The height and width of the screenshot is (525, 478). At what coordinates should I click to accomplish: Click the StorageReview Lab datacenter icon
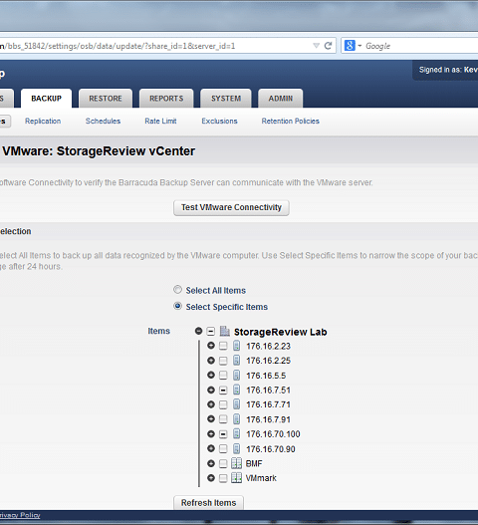[225, 331]
